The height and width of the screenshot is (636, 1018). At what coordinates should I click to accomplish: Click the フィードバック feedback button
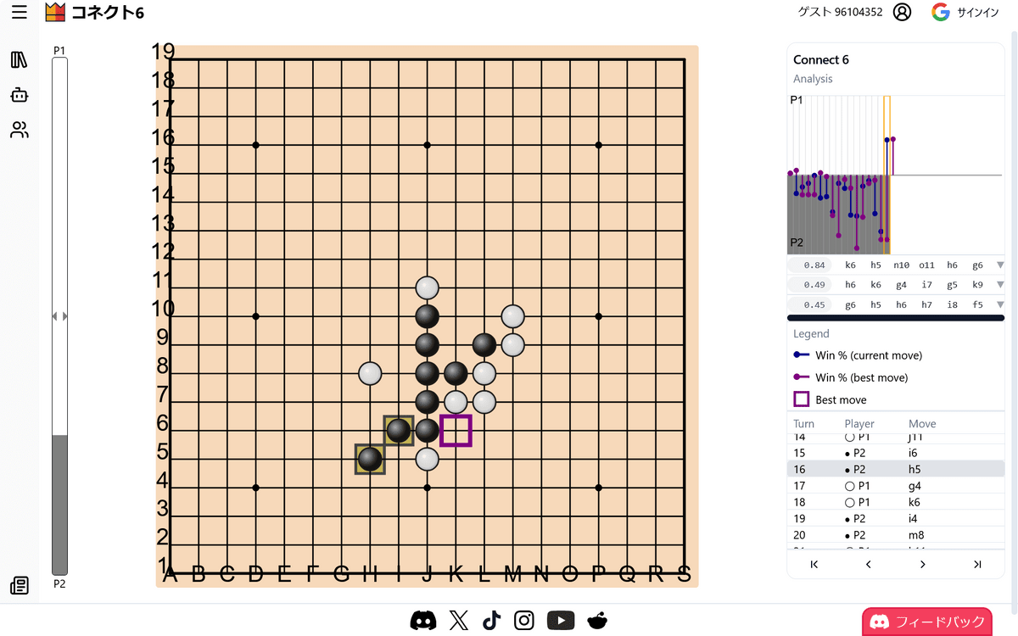[x=928, y=622]
